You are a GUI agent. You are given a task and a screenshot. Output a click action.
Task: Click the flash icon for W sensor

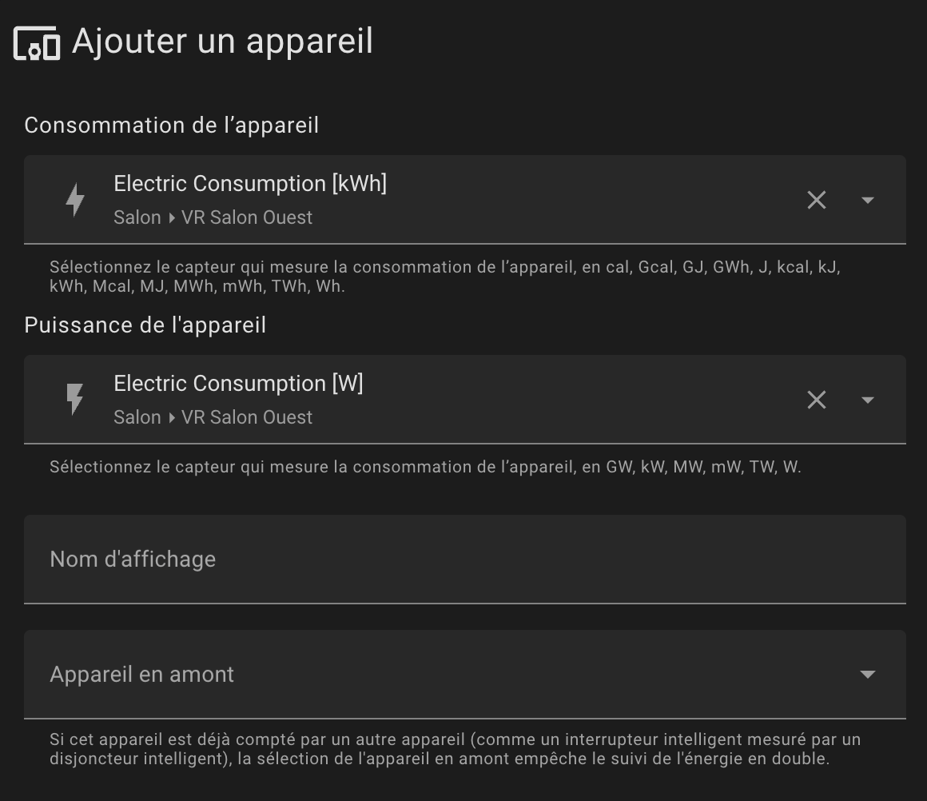[75, 400]
